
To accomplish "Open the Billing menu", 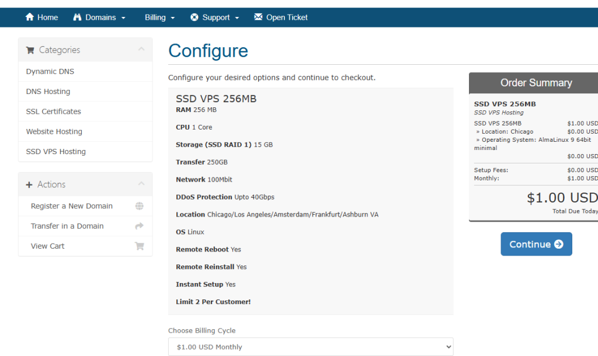I will 159,18.
